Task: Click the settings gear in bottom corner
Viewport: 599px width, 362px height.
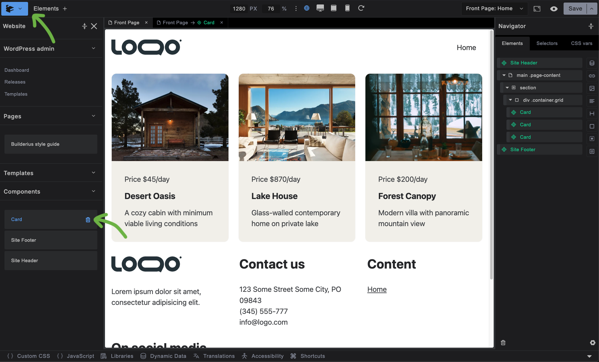Action: tap(593, 342)
